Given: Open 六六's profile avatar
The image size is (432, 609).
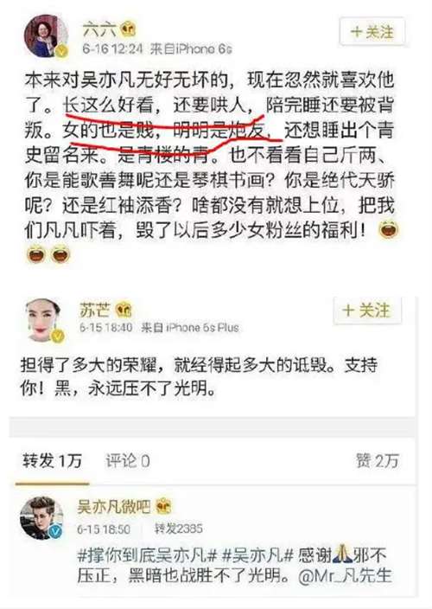Looking at the screenshot, I should click(46, 35).
